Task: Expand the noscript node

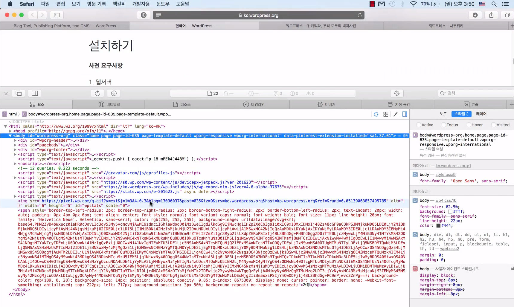Action: (x=15, y=164)
